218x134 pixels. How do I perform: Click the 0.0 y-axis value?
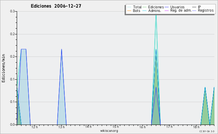pyautogui.click(x=12, y=125)
